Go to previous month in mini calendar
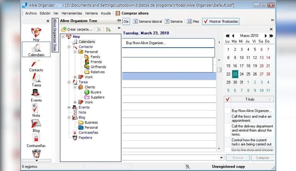This screenshot has width=296, height=171. point(233,36)
